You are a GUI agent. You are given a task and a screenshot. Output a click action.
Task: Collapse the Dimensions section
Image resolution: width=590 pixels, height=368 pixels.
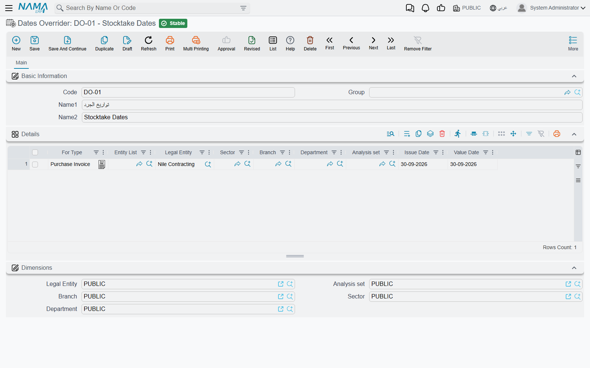[574, 268]
